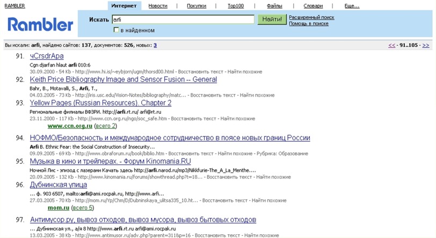
Task: Click snippet 'Региональные филиалы ВФЗРИ'
Action: pos(66,112)
